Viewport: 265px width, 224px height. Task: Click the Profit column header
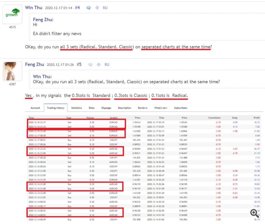pyautogui.click(x=257, y=118)
